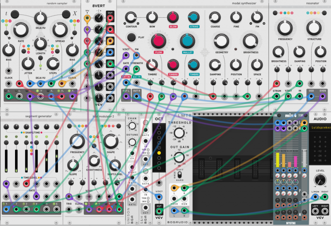Toggle the upper TRK switch on S&H
331x226 pixels.
click(x=148, y=150)
